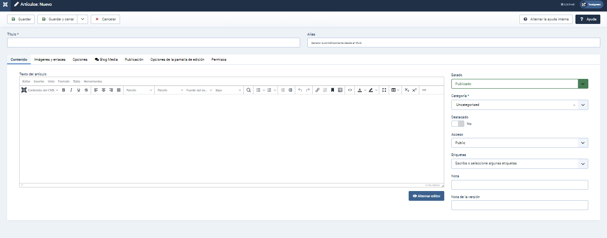Open find and replace search icon

(x=249, y=90)
